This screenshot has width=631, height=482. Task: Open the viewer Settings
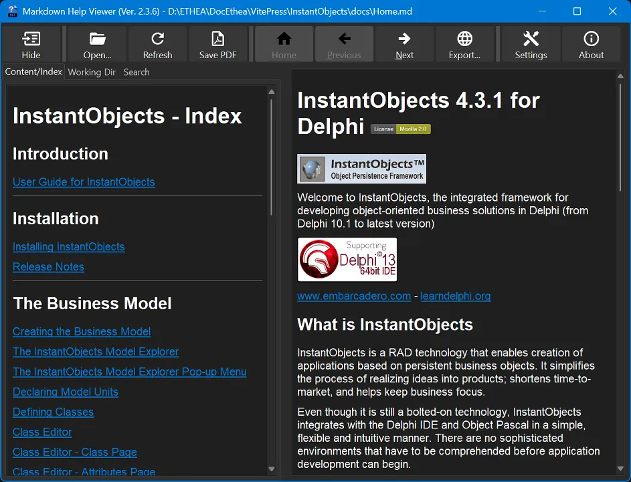pyautogui.click(x=530, y=44)
